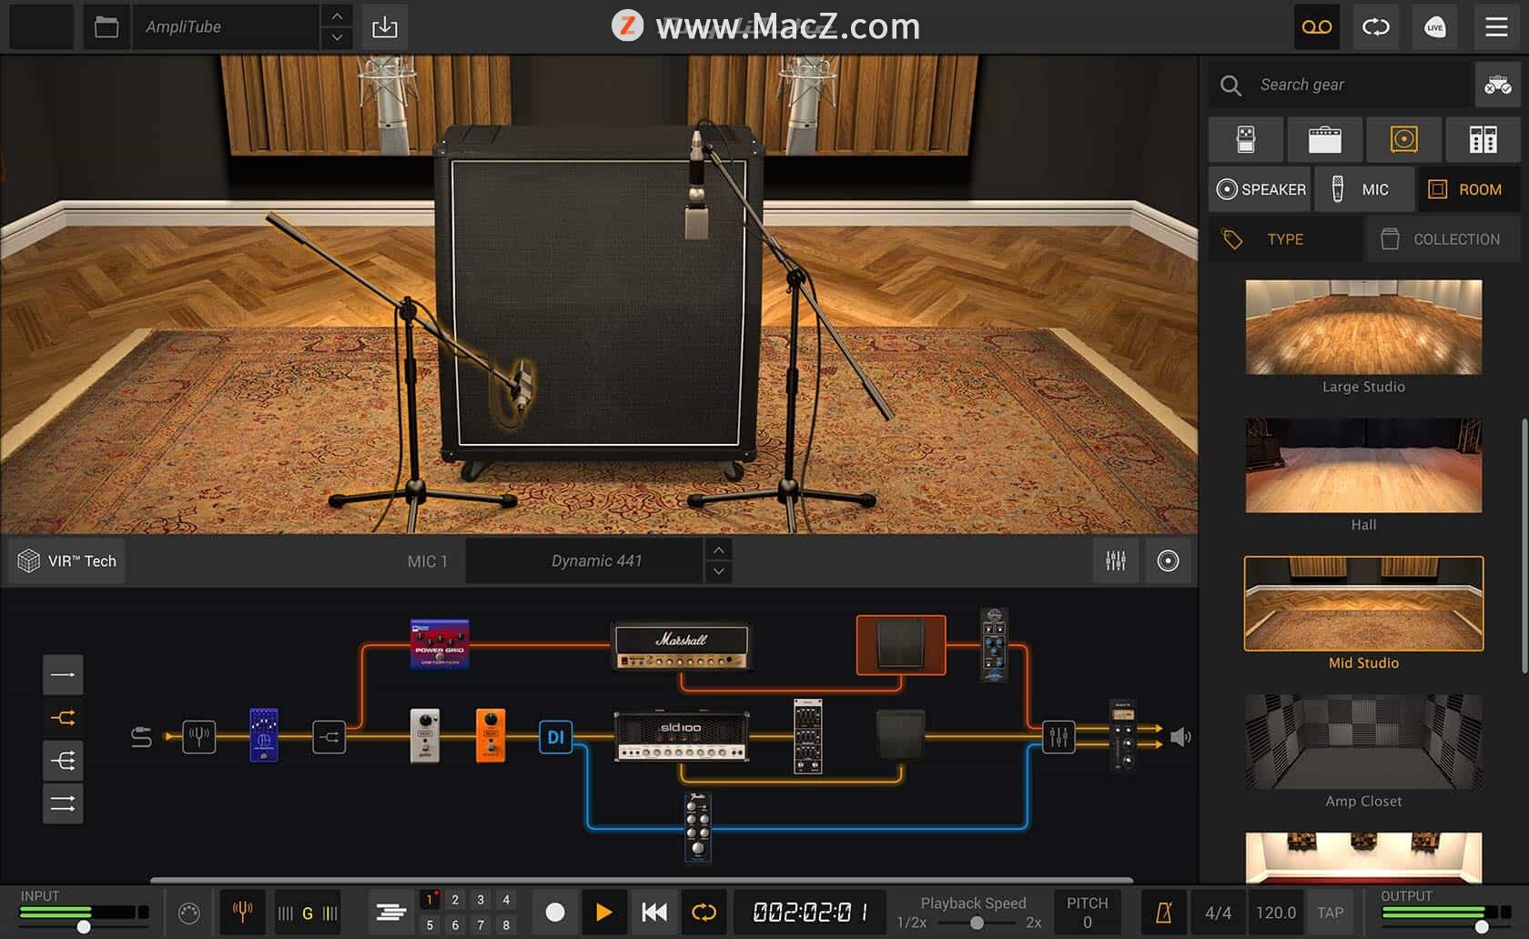Screen dimensions: 1529x939
Task: Select the blue pedal after the tuner
Action: tap(264, 734)
